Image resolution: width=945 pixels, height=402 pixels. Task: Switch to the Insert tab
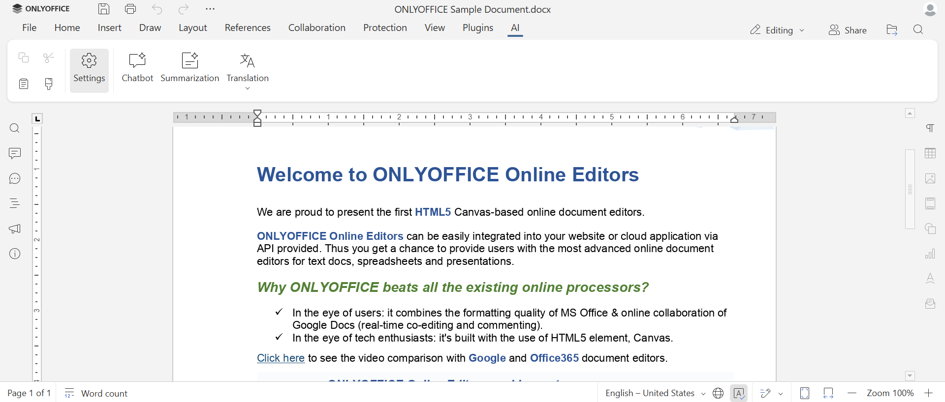[109, 28]
